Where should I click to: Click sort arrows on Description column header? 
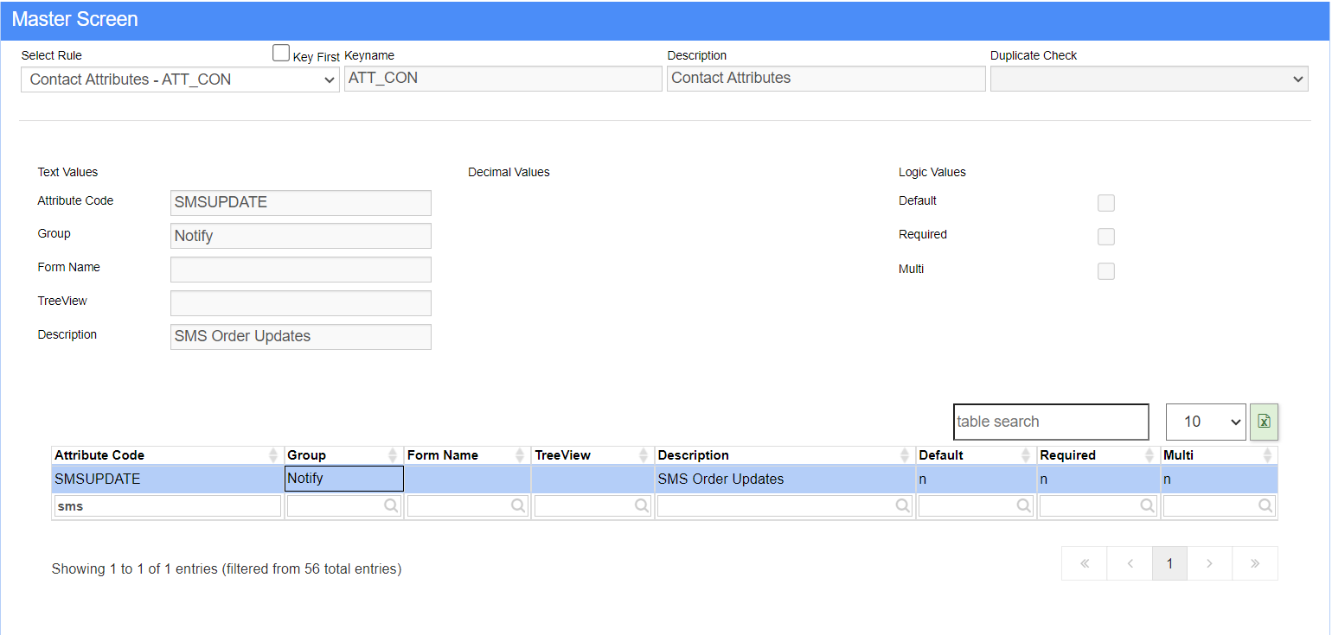(x=906, y=455)
